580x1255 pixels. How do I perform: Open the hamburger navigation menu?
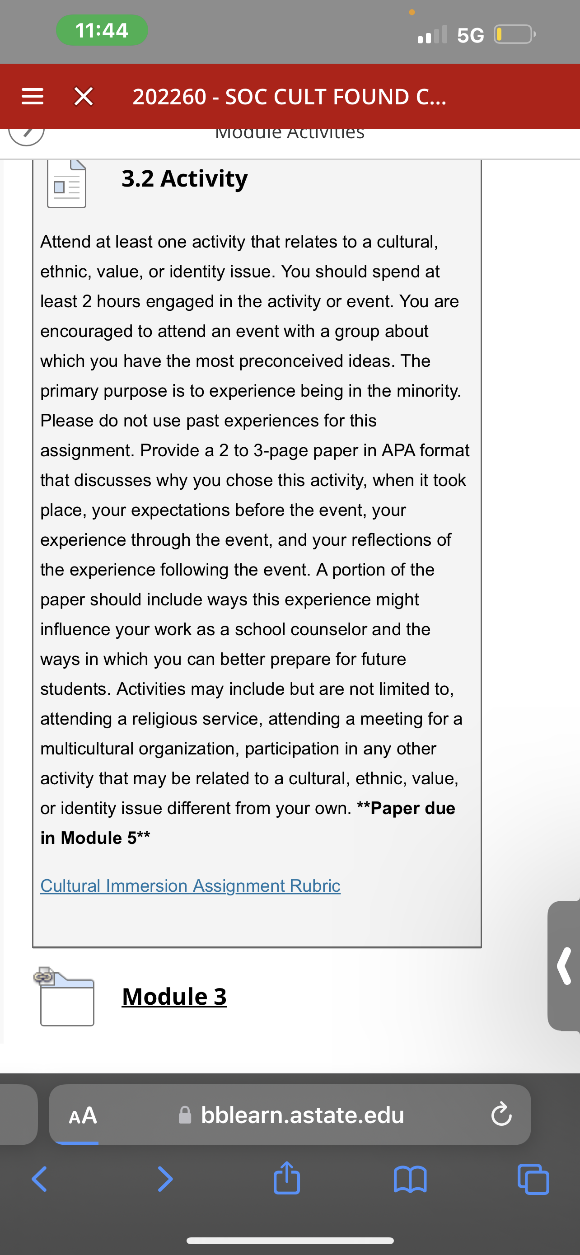(x=33, y=97)
